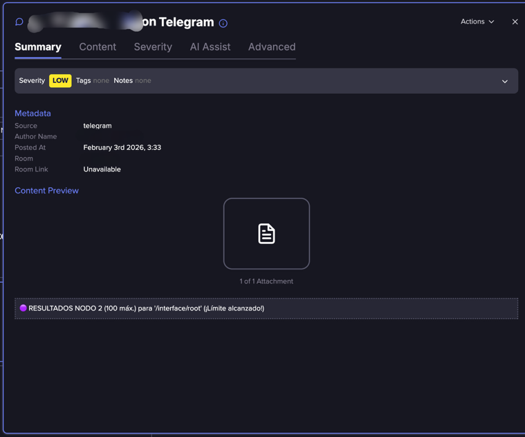
Task: Click the LOW severity badge
Action: tap(60, 81)
